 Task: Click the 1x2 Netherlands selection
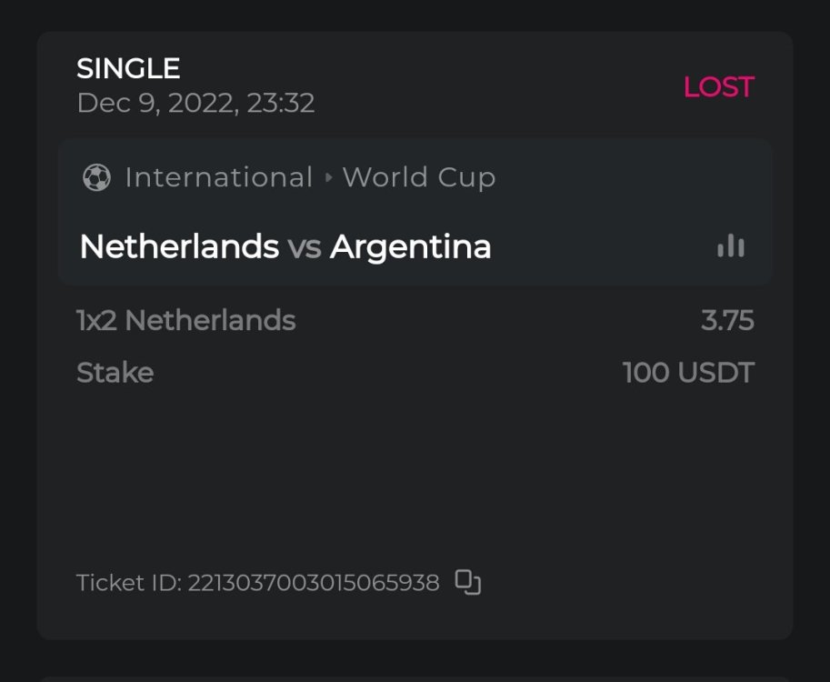tap(186, 320)
